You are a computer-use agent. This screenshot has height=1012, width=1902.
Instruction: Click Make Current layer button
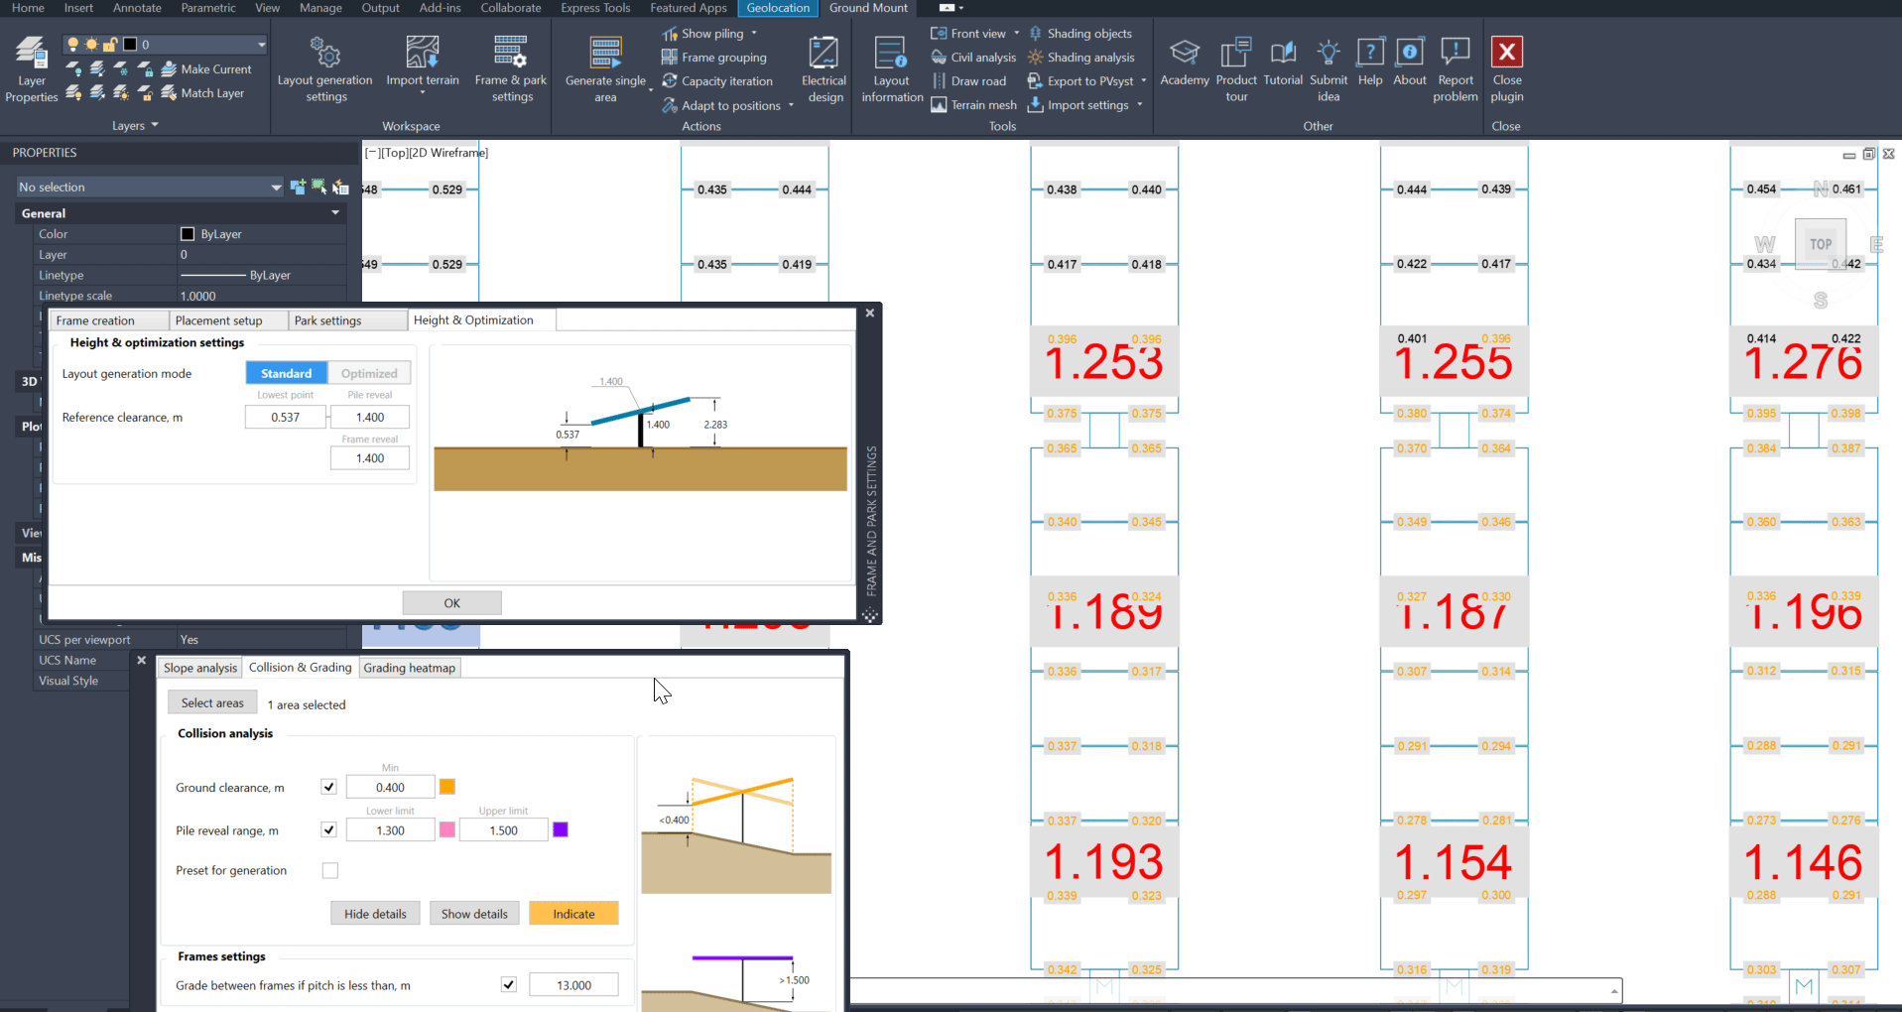point(206,69)
